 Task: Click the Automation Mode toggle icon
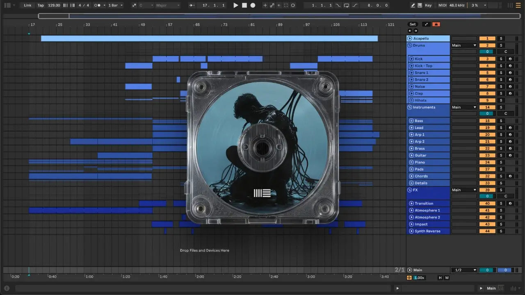426,25
